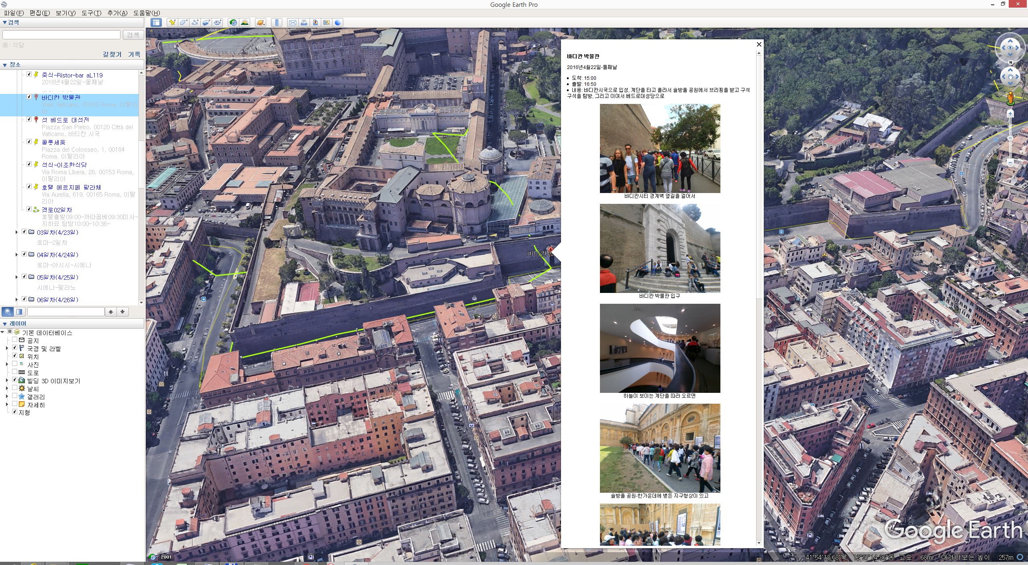Open the 도구(T) menu
This screenshot has height=565, width=1028.
coord(91,13)
